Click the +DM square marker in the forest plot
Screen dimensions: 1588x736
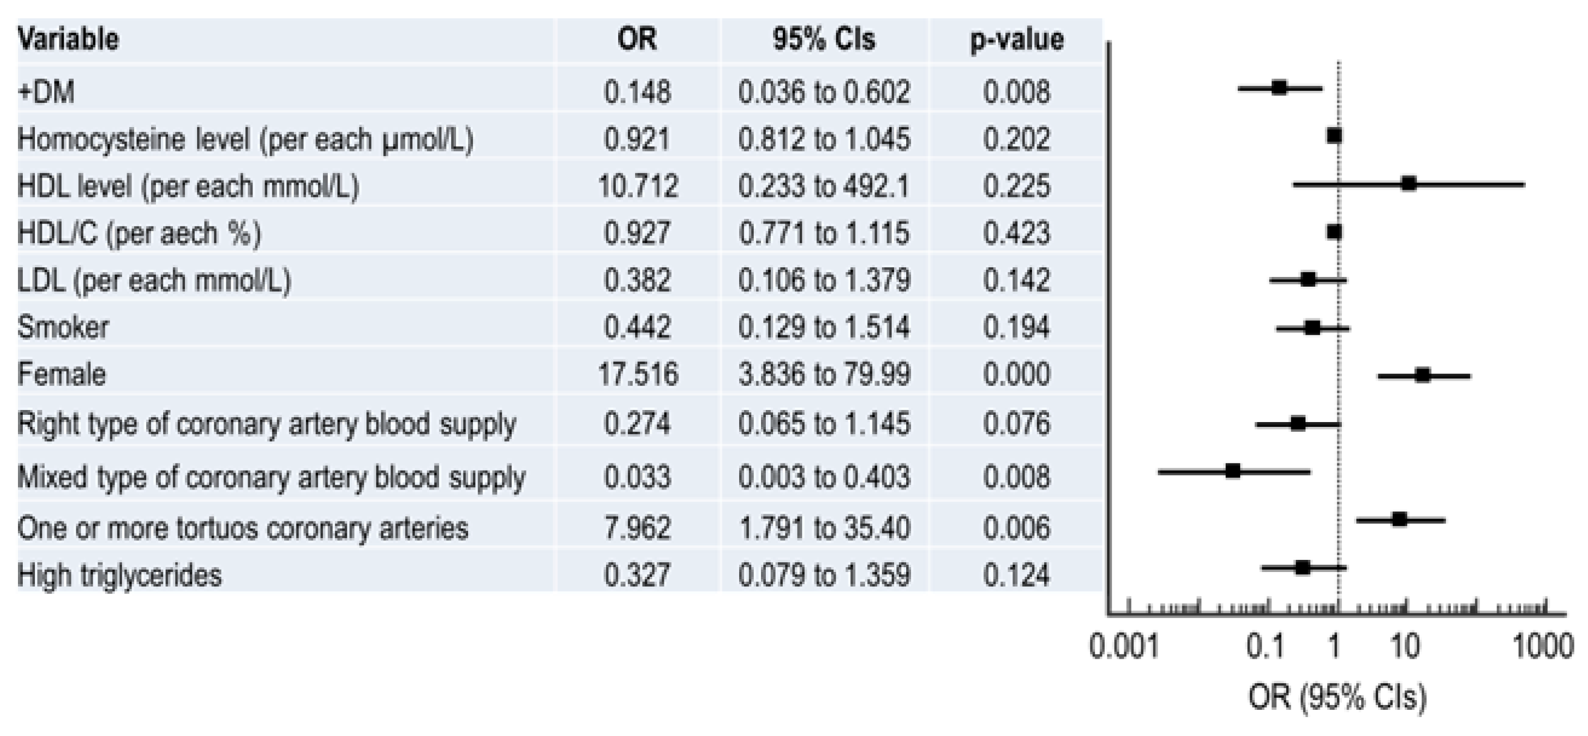coord(1279,87)
